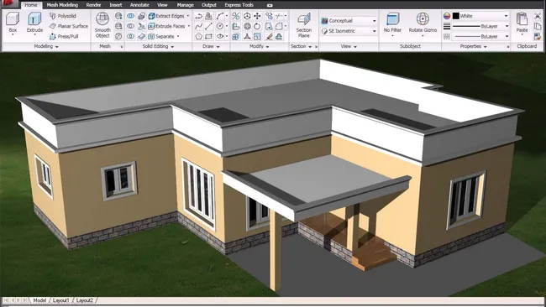Image resolution: width=546 pixels, height=307 pixels.
Task: Open the Output ribbon tab
Action: [x=209, y=5]
